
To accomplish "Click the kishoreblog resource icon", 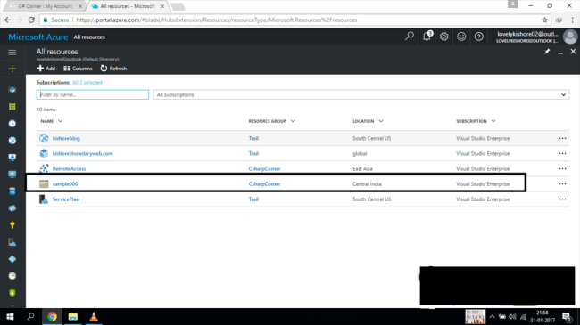I will (x=44, y=138).
